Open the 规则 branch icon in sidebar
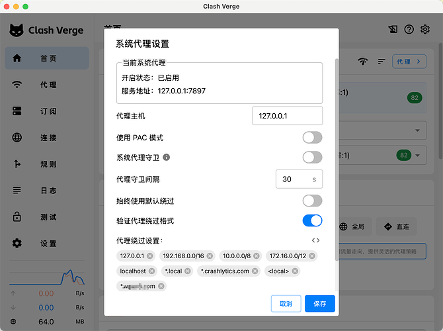443x331 pixels. point(17,164)
